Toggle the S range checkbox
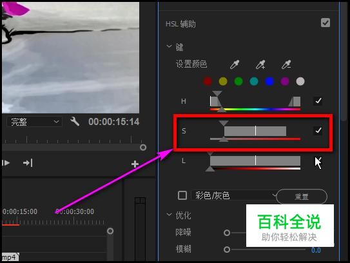 (x=318, y=130)
